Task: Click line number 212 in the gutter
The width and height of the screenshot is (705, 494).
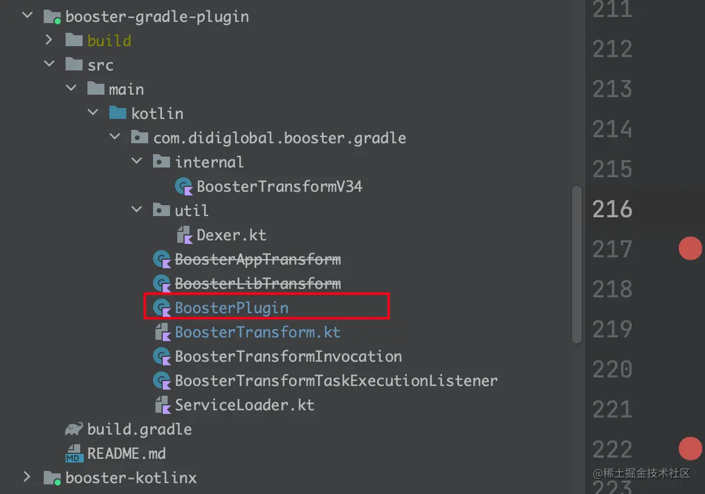Action: click(612, 49)
